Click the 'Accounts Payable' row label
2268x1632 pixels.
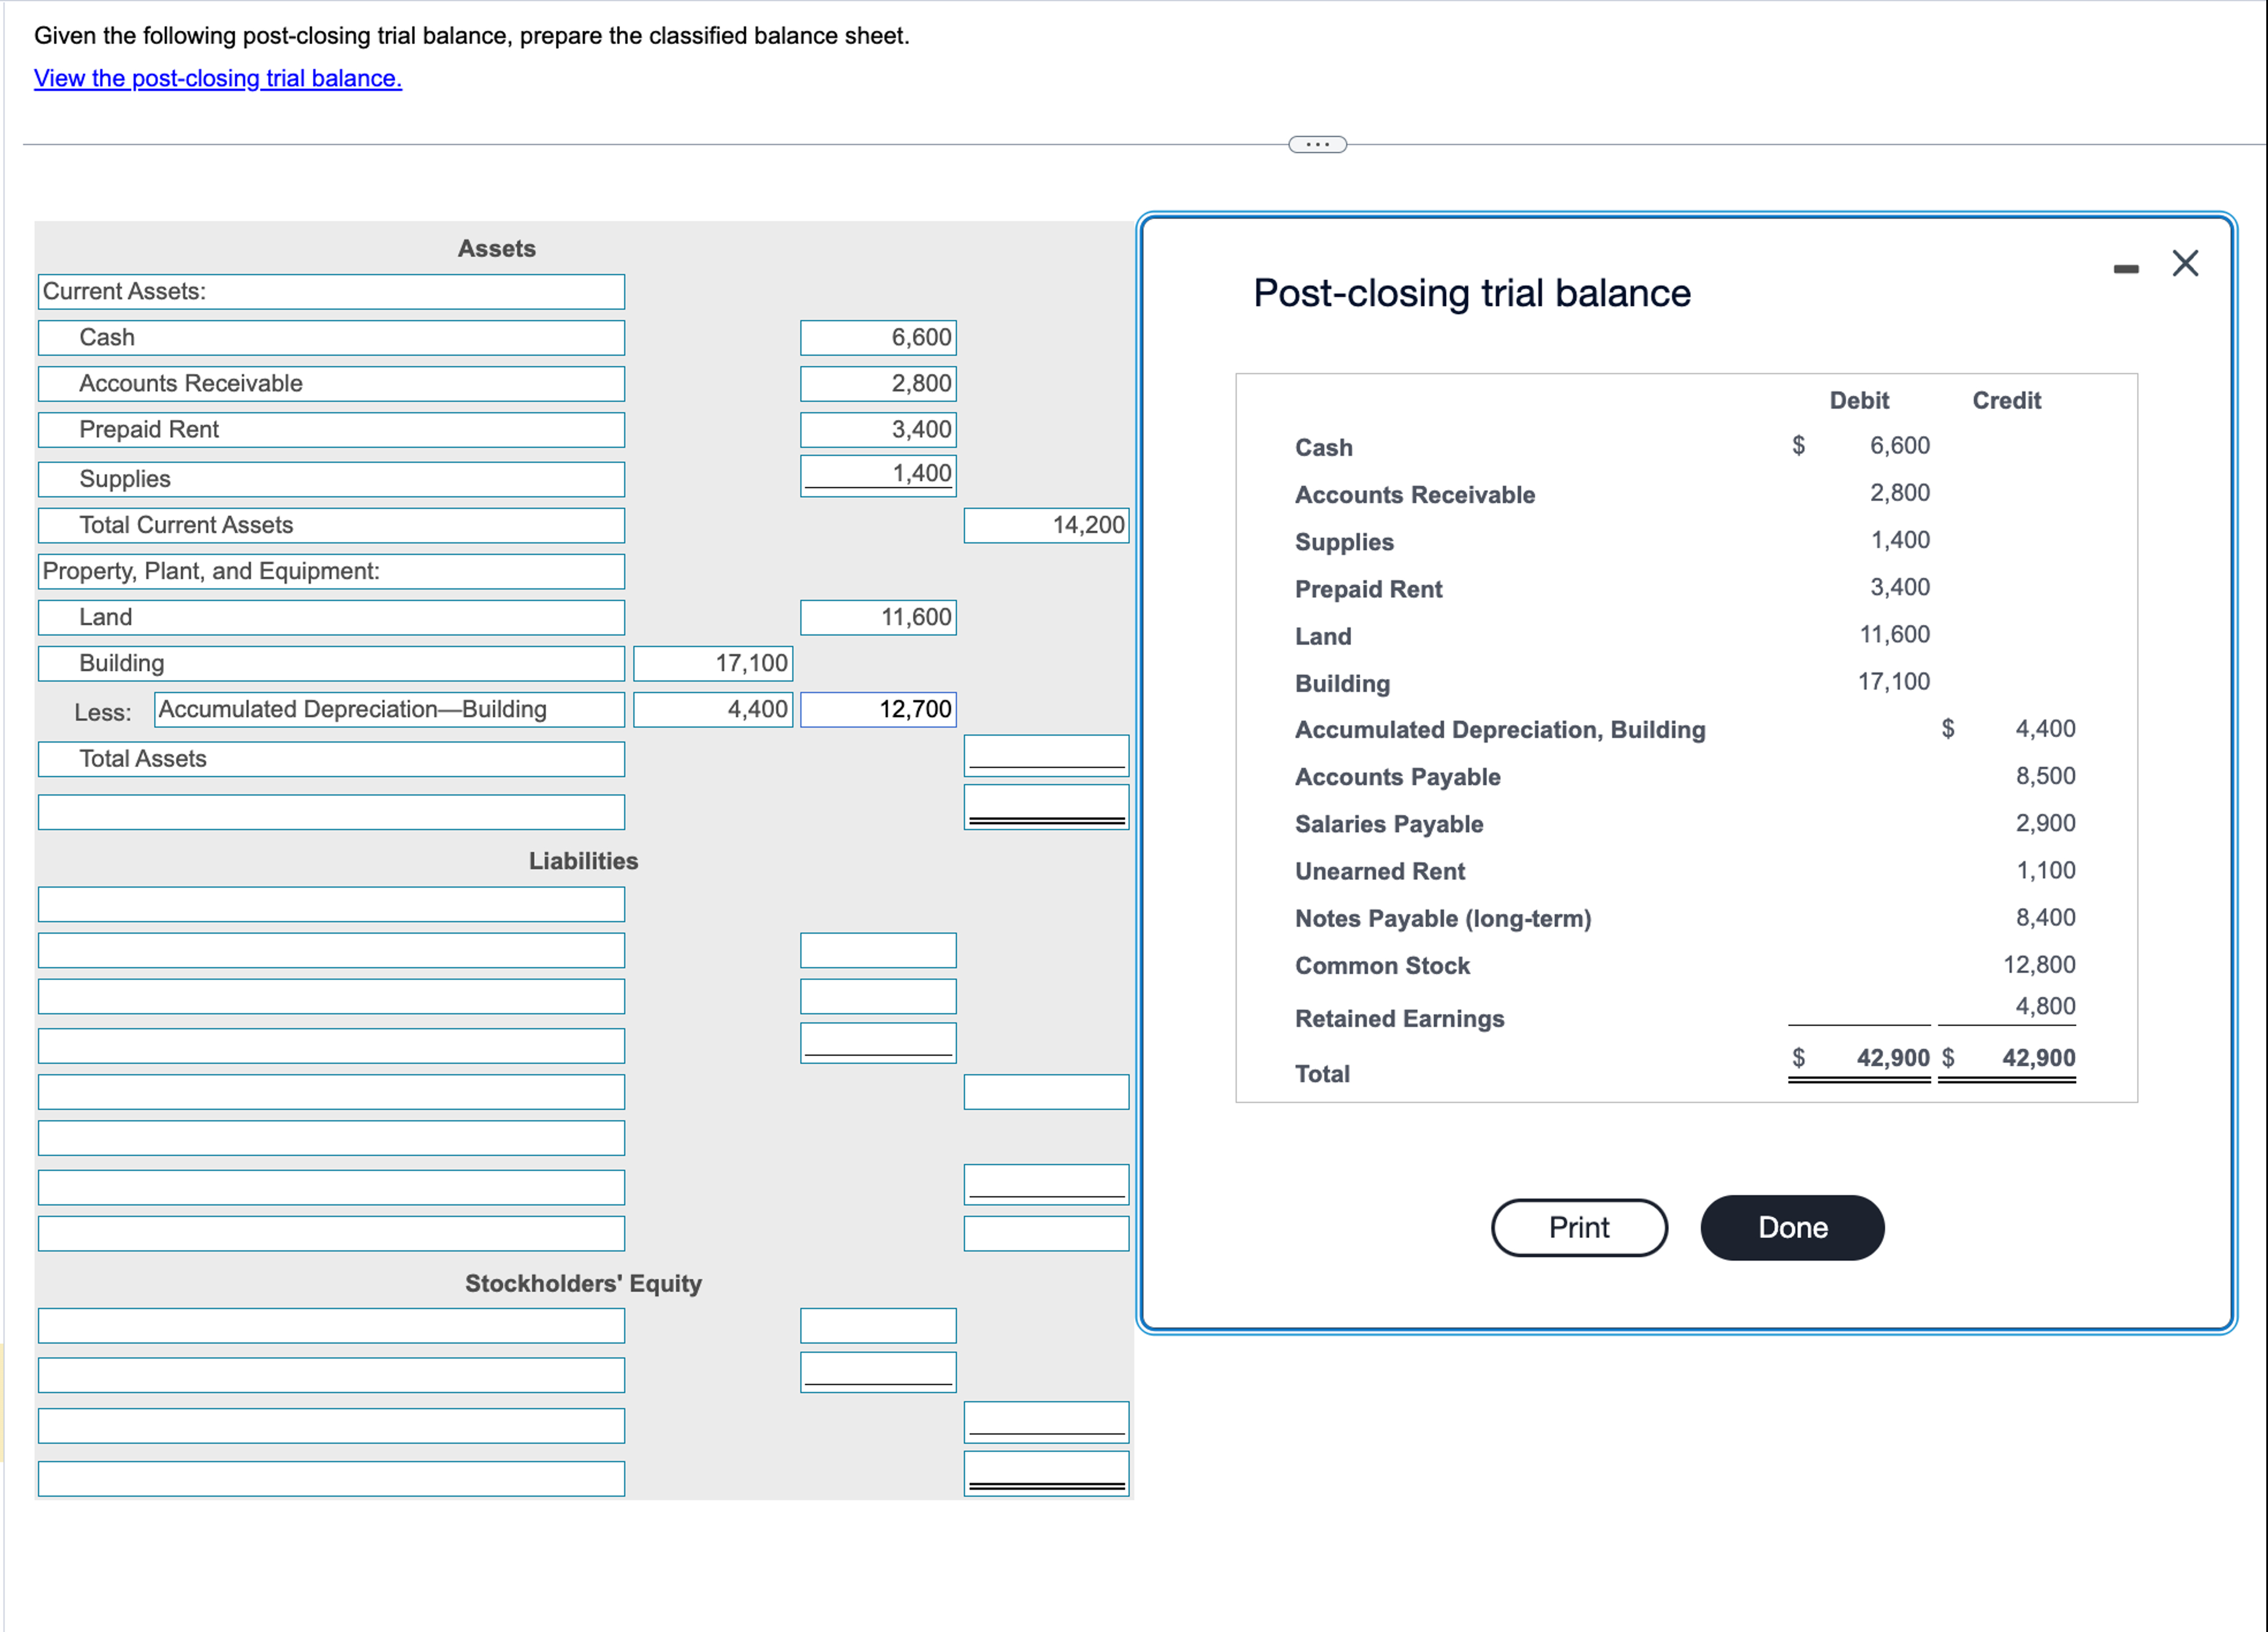[1397, 777]
